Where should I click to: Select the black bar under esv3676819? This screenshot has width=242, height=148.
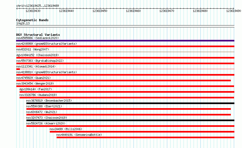coord(130,103)
